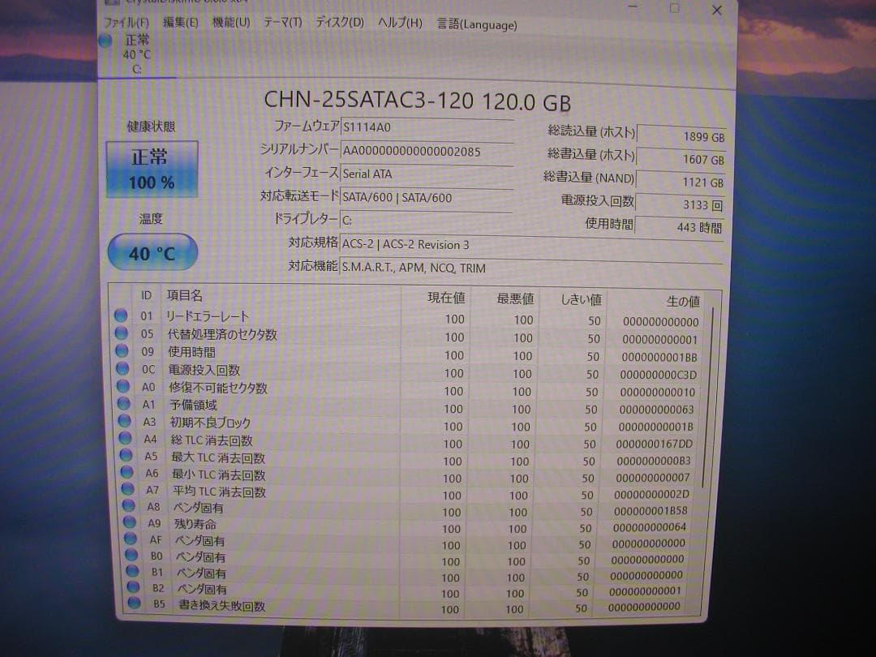This screenshot has height=657, width=876.
Task: Open the 編集 menu
Action: coord(179,24)
